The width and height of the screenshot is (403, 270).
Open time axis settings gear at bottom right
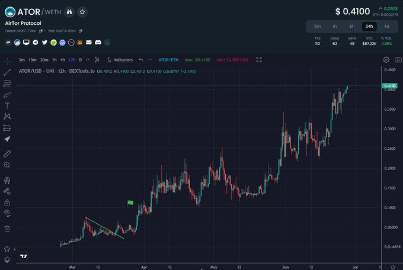point(393,267)
